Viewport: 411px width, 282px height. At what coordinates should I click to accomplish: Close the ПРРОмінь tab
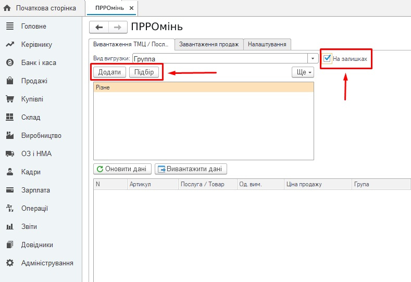(131, 8)
